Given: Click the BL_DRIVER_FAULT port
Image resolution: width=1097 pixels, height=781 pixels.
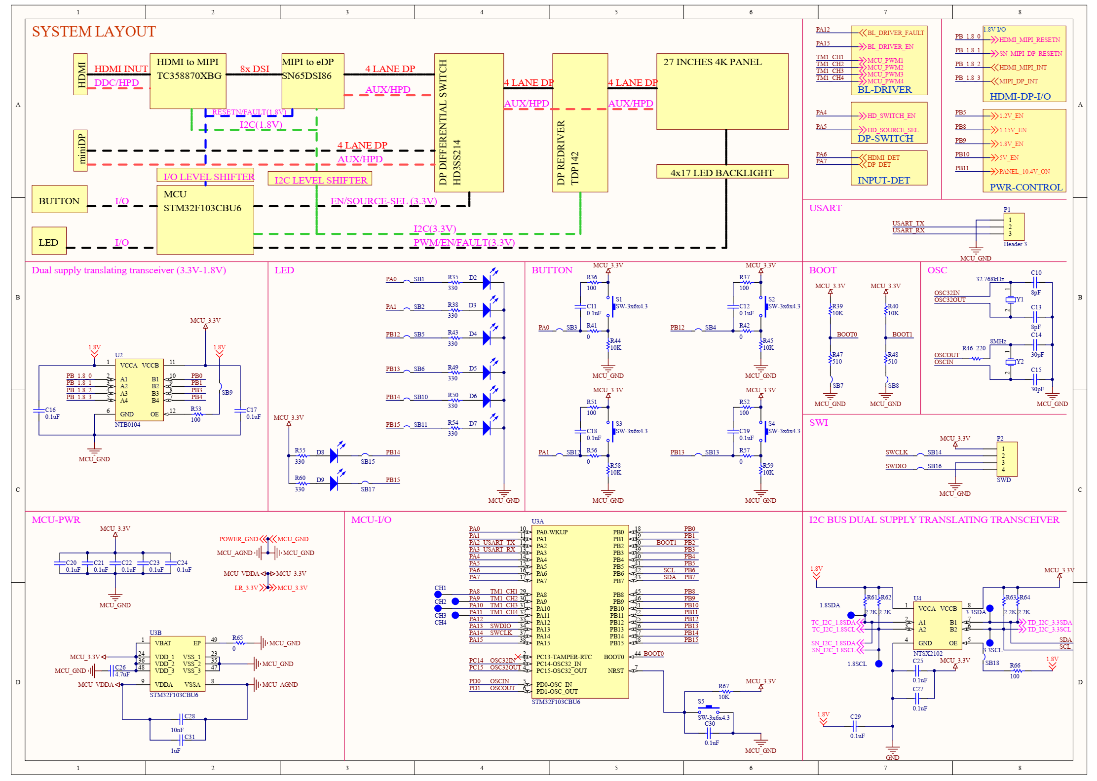Looking at the screenshot, I should click(892, 33).
